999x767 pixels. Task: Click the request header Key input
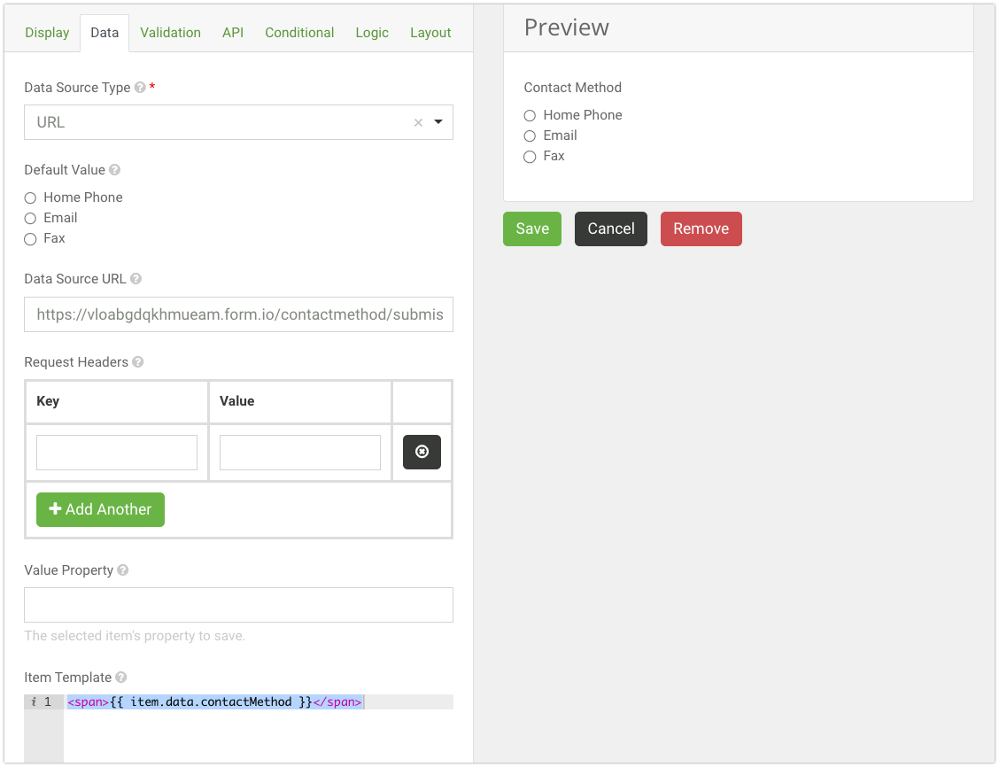117,453
